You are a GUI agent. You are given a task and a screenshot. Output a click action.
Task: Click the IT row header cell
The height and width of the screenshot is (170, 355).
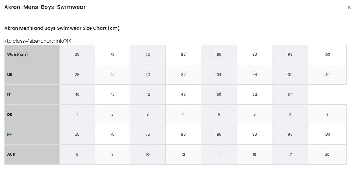click(x=32, y=94)
